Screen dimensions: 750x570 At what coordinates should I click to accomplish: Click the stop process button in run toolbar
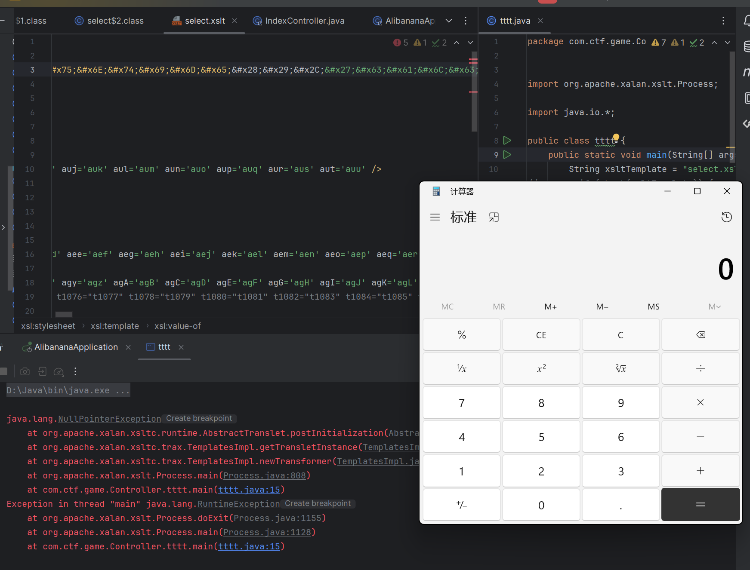[4, 371]
